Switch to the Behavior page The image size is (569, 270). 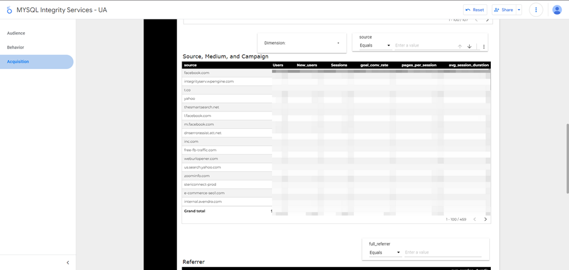[16, 47]
